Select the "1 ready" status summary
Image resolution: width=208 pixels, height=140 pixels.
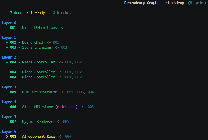pos(38,13)
